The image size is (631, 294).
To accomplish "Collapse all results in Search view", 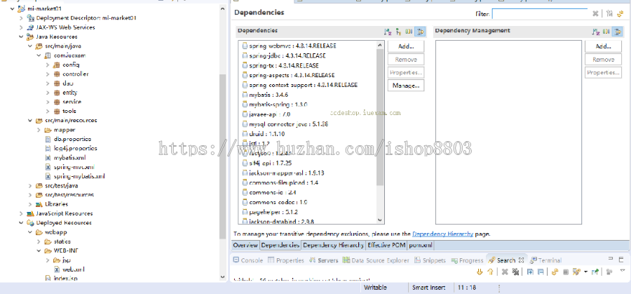I will coord(541,272).
